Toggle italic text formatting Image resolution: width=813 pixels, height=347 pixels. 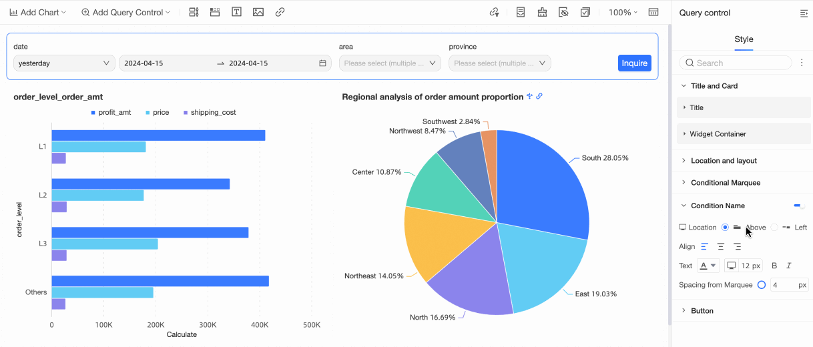[789, 266]
